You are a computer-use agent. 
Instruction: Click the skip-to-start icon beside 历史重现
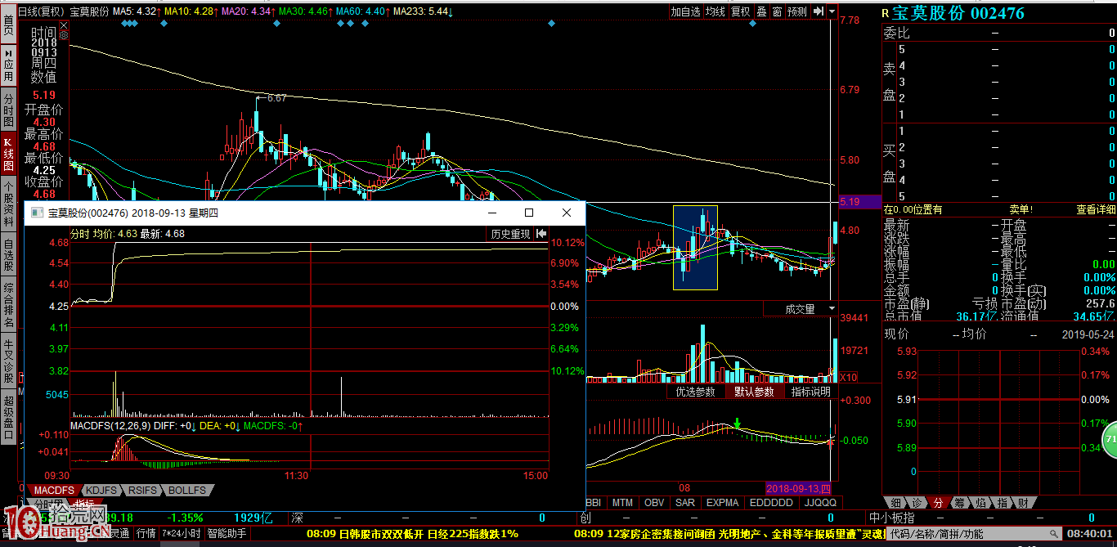[541, 234]
